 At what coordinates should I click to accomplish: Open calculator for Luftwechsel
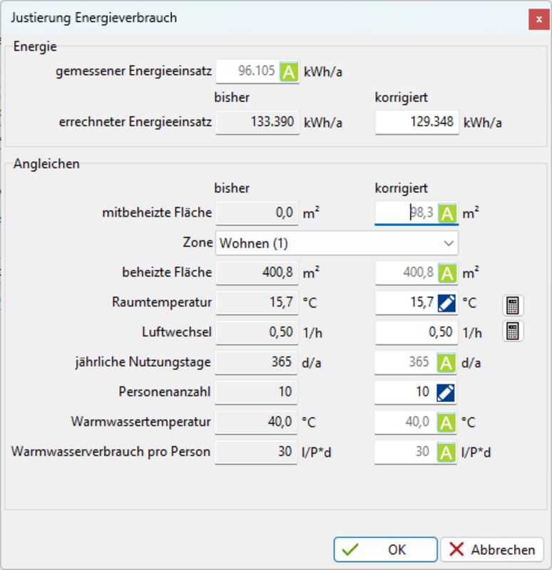pos(513,331)
